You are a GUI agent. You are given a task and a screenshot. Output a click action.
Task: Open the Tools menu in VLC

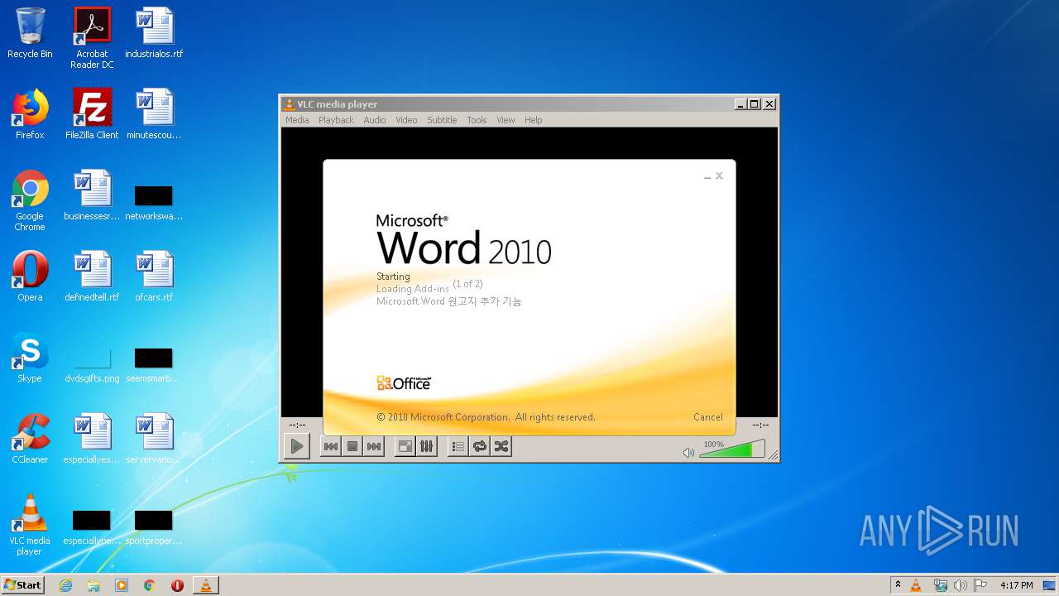coord(477,120)
